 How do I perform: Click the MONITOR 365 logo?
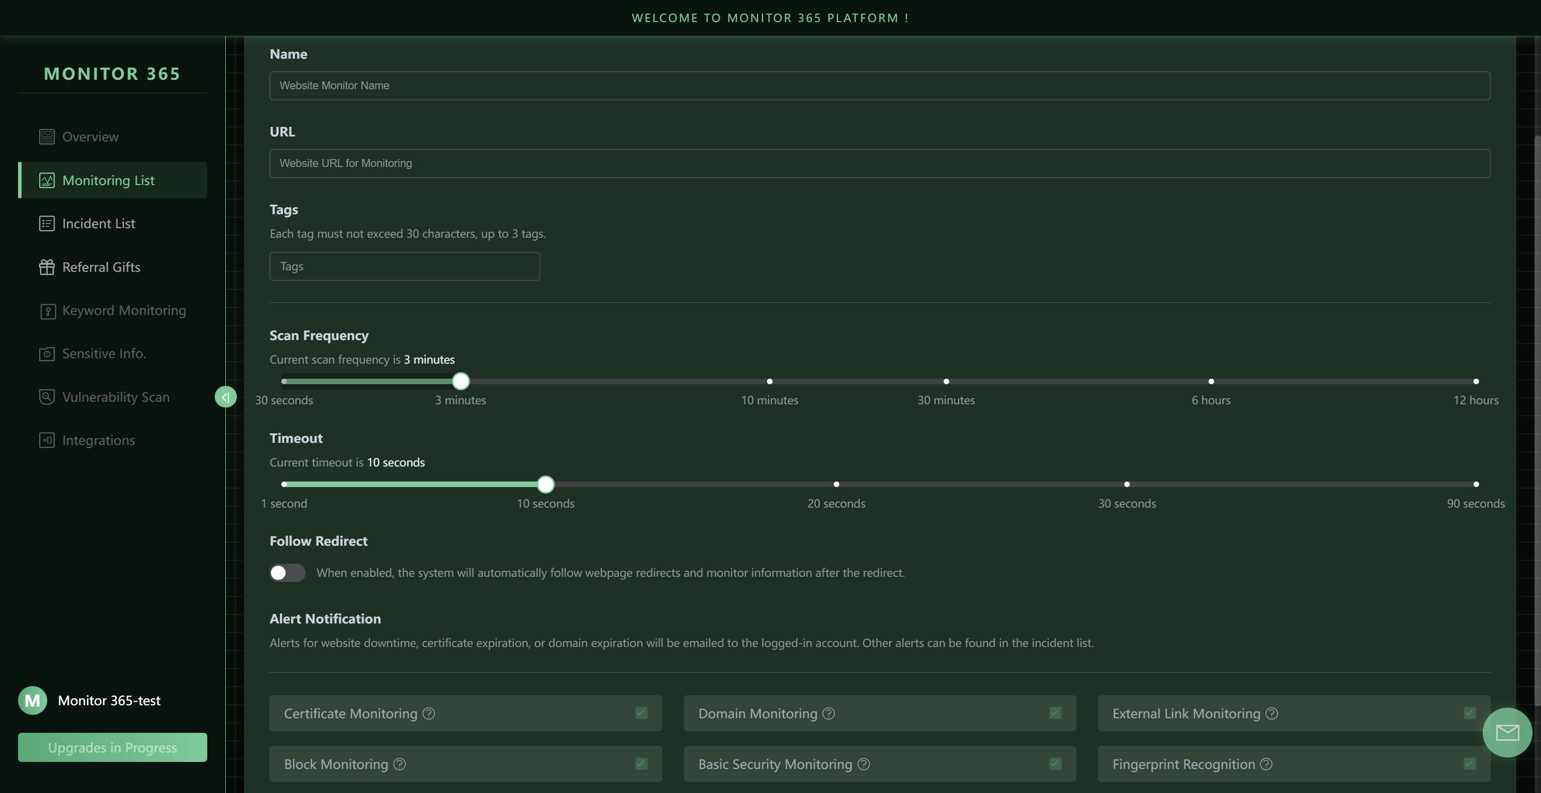coord(112,74)
